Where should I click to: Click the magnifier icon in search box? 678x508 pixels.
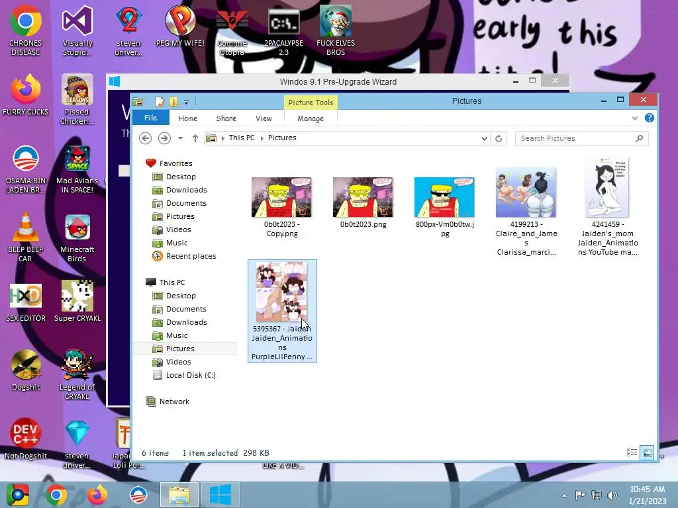[639, 138]
